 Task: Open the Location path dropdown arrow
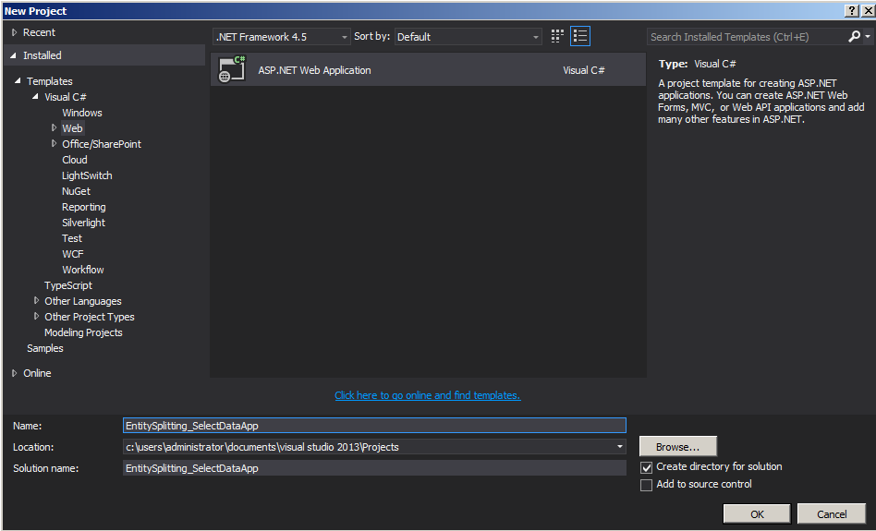[619, 447]
